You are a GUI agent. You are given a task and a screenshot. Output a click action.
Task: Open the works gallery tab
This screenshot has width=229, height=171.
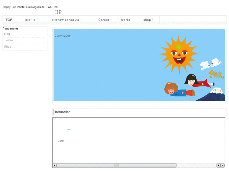pyautogui.click(x=127, y=20)
